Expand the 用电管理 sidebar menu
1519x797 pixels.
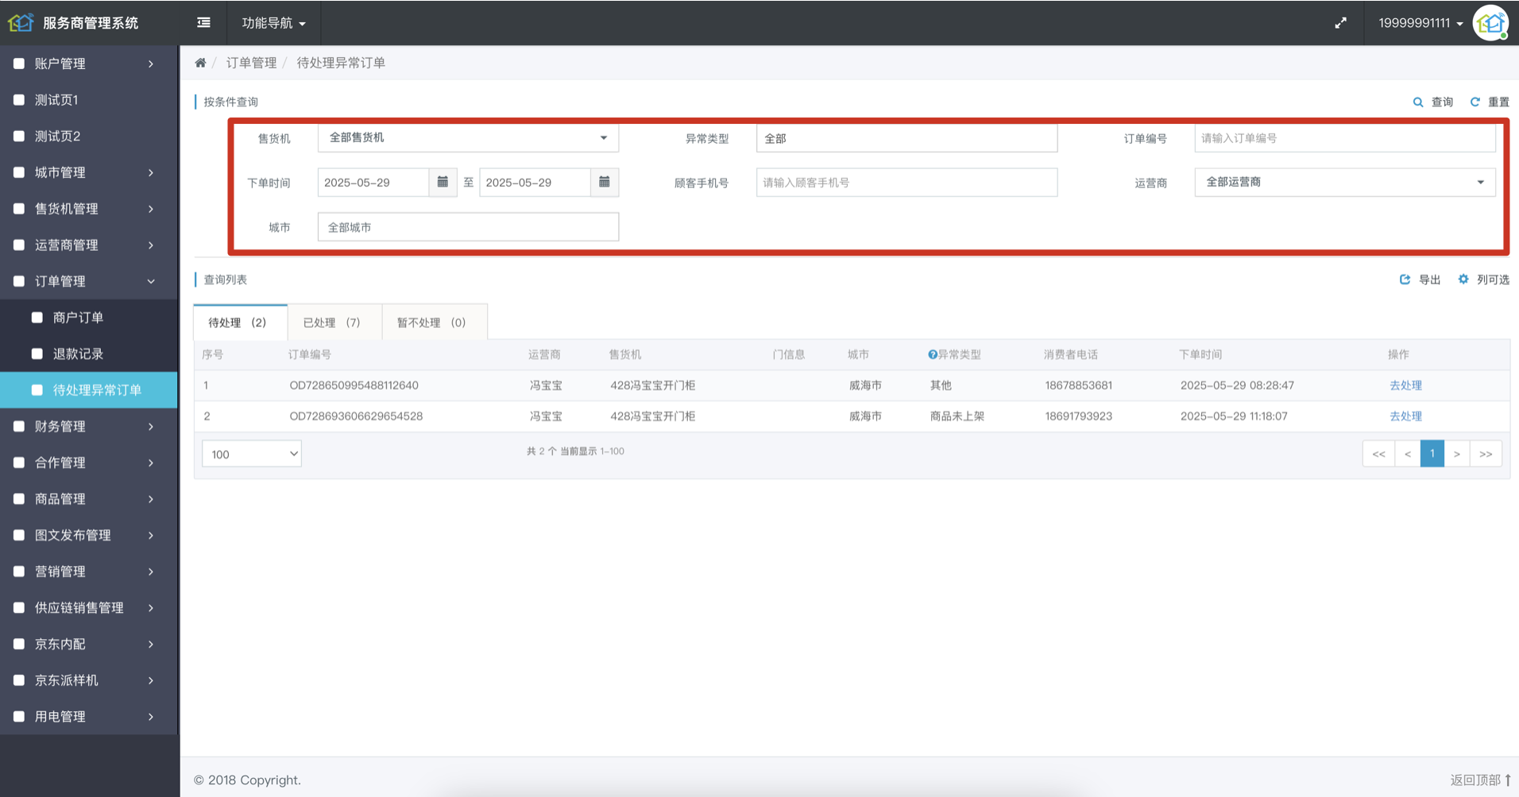click(89, 716)
